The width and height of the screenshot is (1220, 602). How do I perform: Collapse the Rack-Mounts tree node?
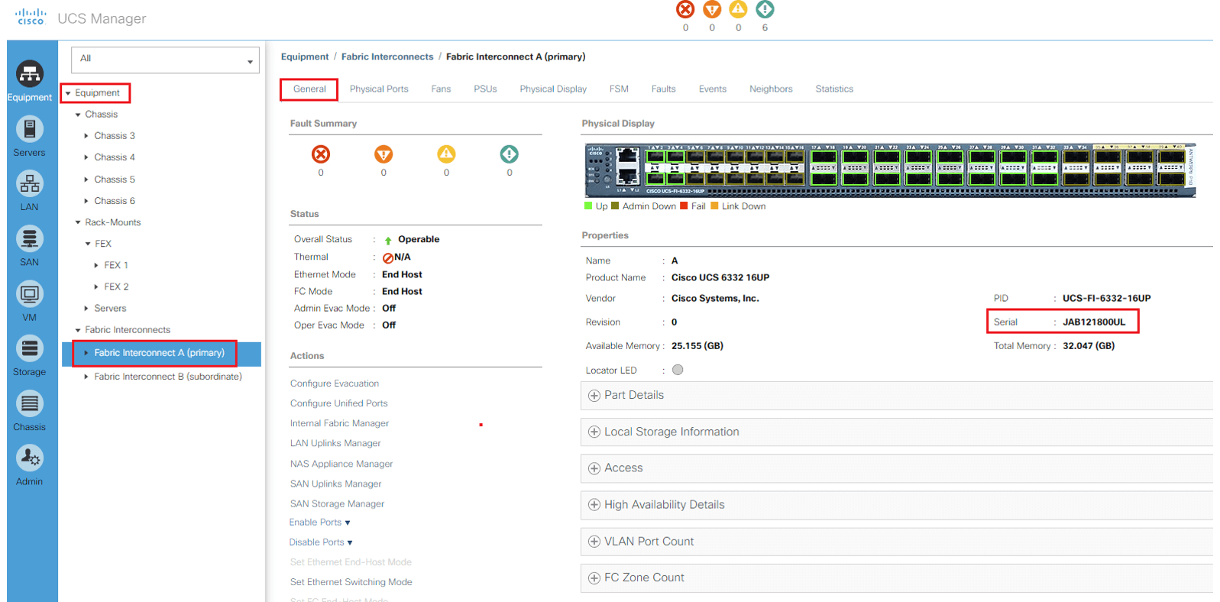(78, 222)
